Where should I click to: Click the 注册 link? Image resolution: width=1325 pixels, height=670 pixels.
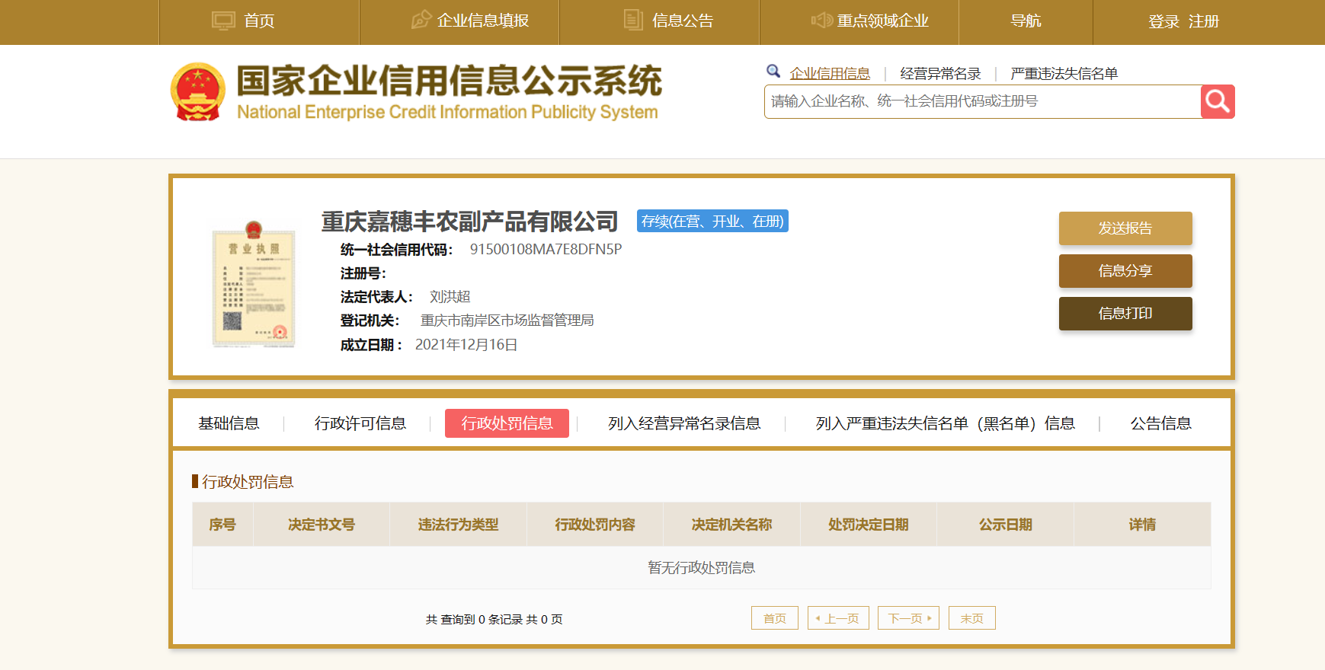1204,21
